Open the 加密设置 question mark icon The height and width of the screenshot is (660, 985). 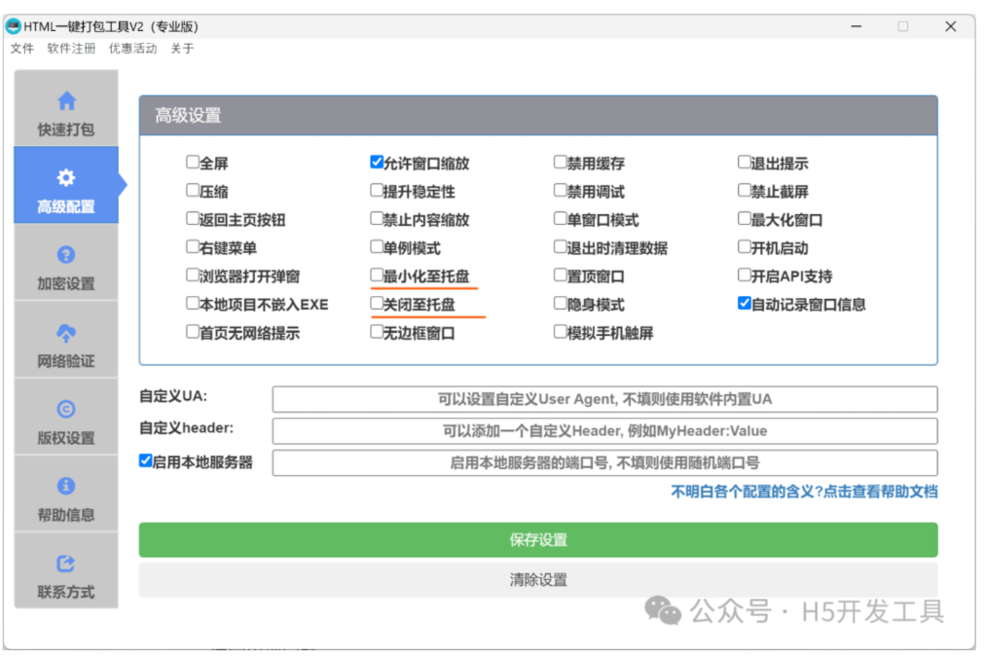66,255
